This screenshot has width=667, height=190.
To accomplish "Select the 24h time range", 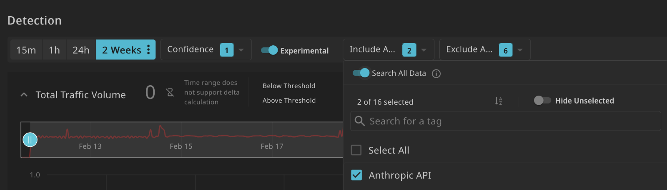I will coord(81,50).
